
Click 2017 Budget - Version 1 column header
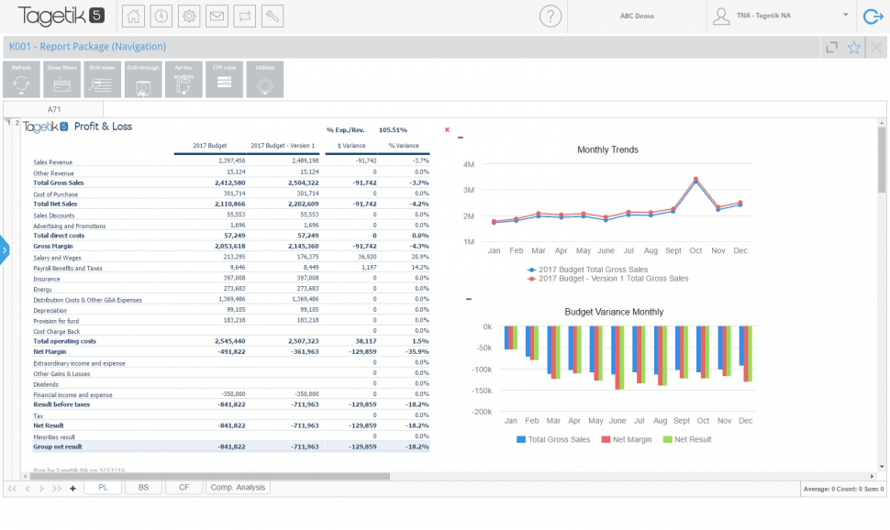(283, 146)
